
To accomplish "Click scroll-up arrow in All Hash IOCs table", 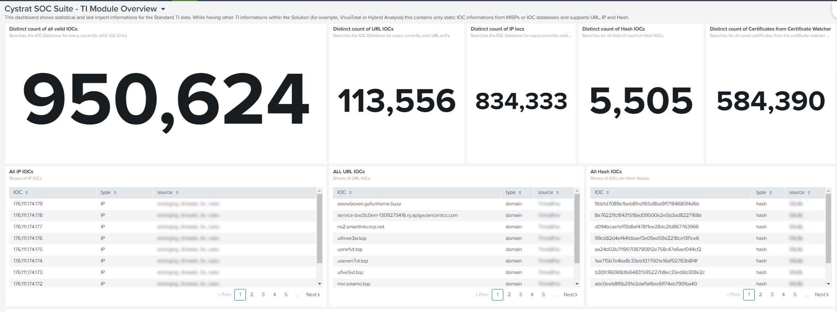I will [828, 191].
